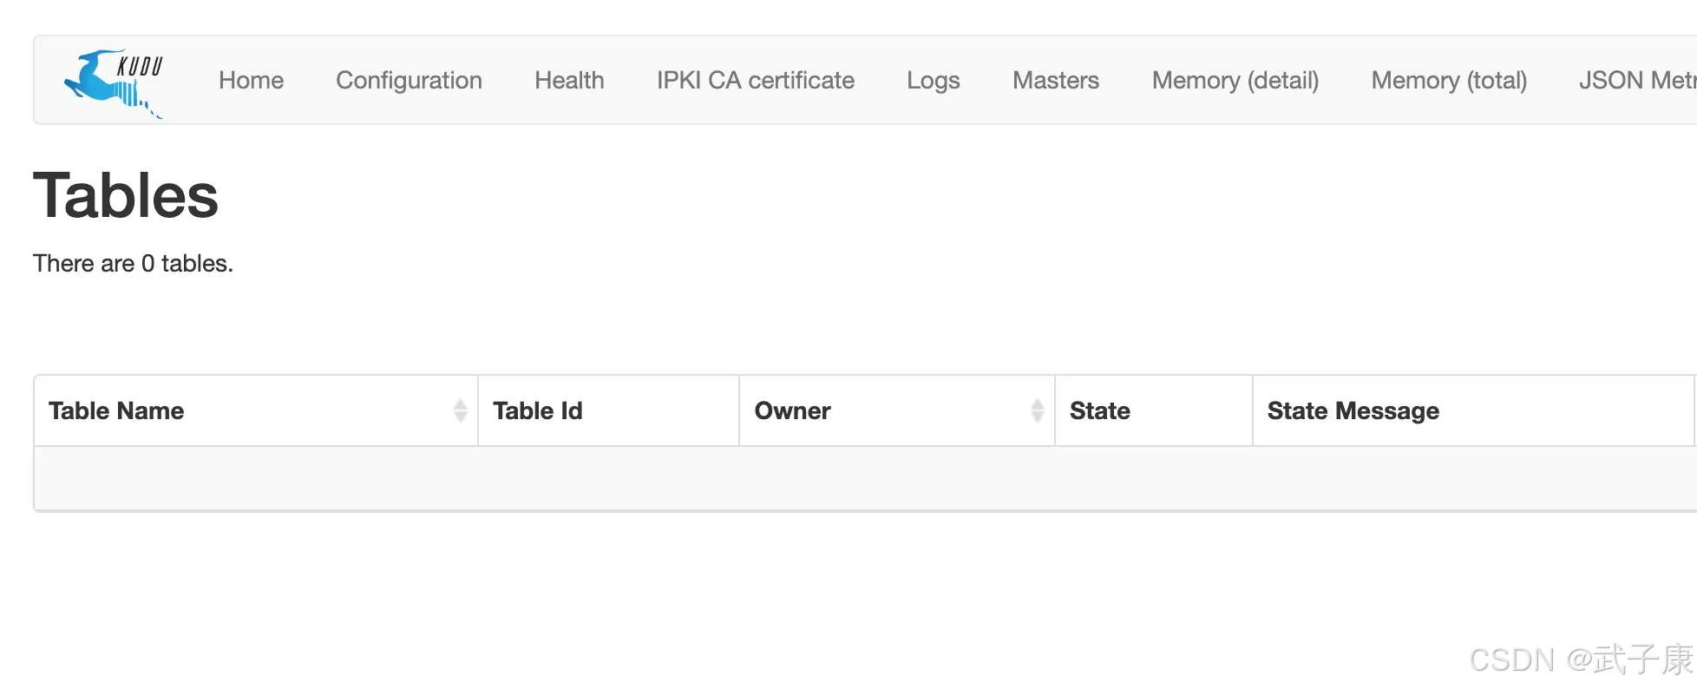Click the Owner column header text
Screen dimensions: 1697x689
[x=792, y=411]
